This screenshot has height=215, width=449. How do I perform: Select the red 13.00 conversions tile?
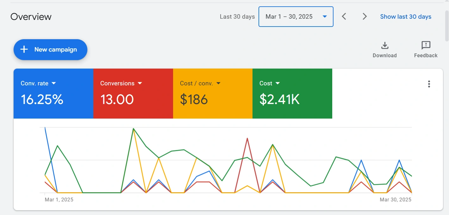pos(133,94)
